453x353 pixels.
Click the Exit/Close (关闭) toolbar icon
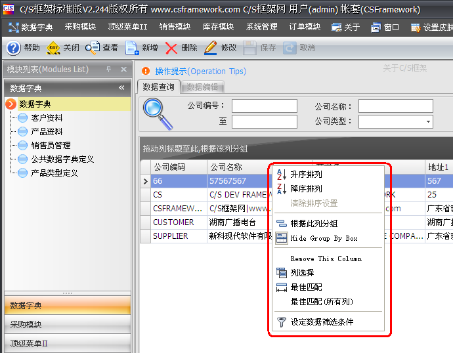click(54, 48)
